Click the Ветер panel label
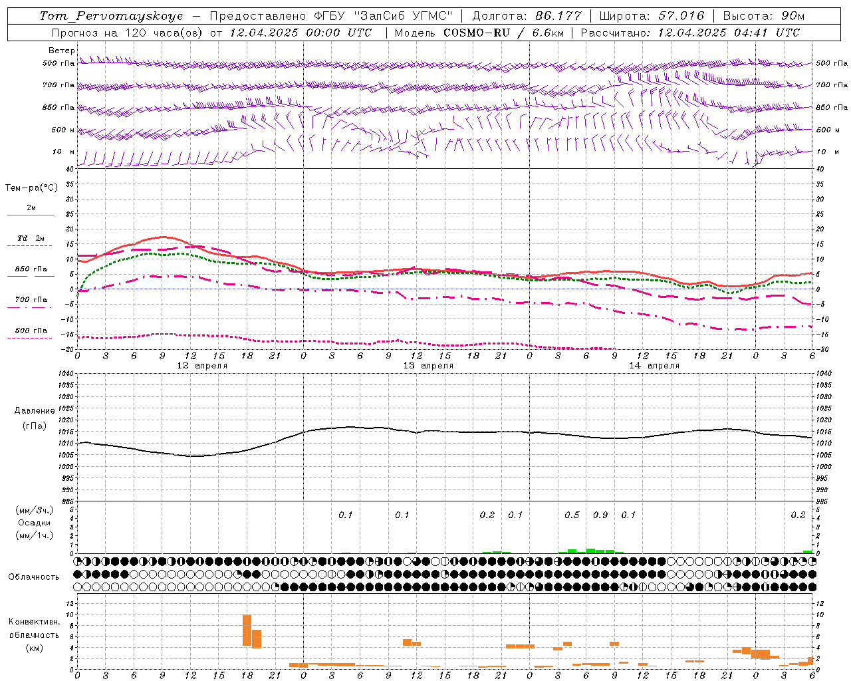The height and width of the screenshot is (681, 851). point(62,51)
